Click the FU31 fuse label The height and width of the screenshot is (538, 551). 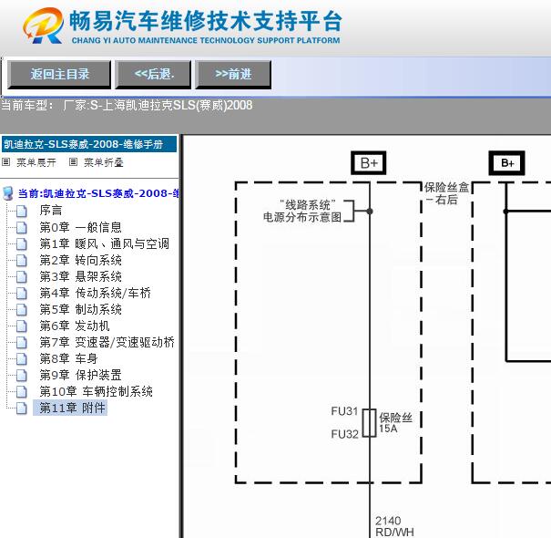point(344,411)
